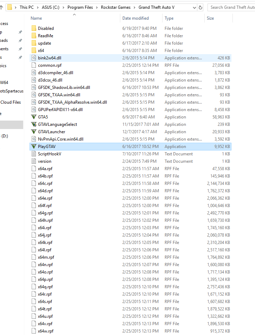Image resolution: width=255 pixels, height=335 pixels.
Task: Click Grand Theft Auto V breadcrumb segment
Action: [157, 7]
